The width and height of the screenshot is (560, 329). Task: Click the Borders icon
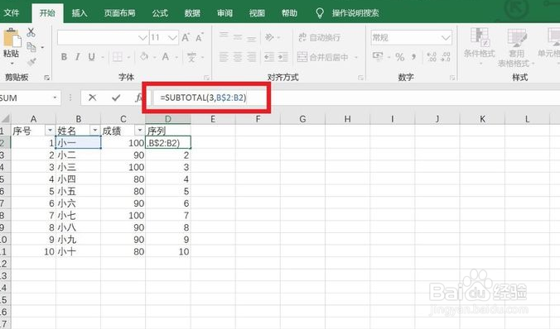(117, 57)
